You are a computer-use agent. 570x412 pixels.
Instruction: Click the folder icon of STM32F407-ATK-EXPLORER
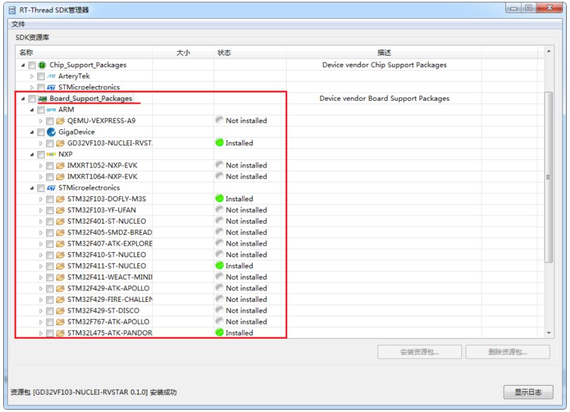pos(60,244)
